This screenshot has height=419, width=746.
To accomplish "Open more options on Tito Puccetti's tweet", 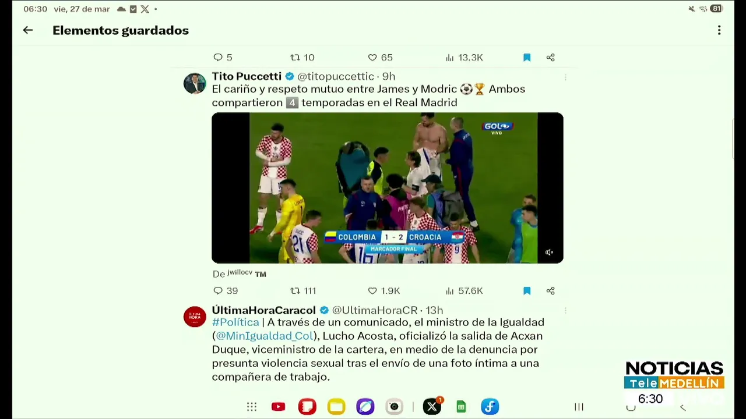I will coord(565,77).
